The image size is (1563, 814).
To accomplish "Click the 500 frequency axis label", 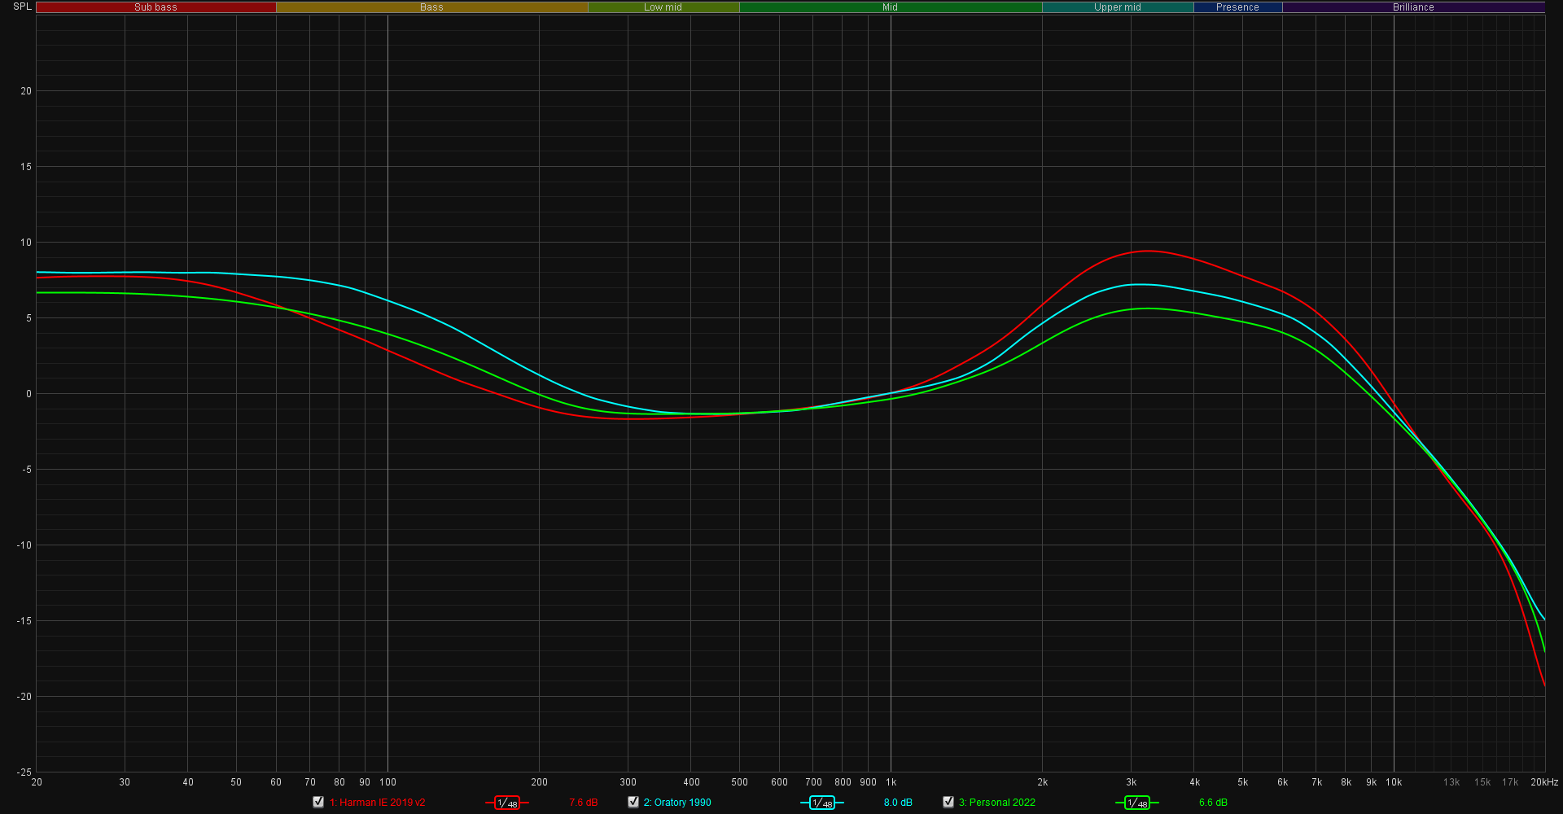I will 739,782.
